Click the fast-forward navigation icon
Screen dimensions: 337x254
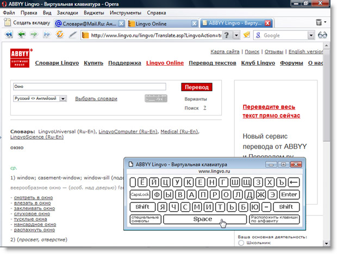pos(47,35)
